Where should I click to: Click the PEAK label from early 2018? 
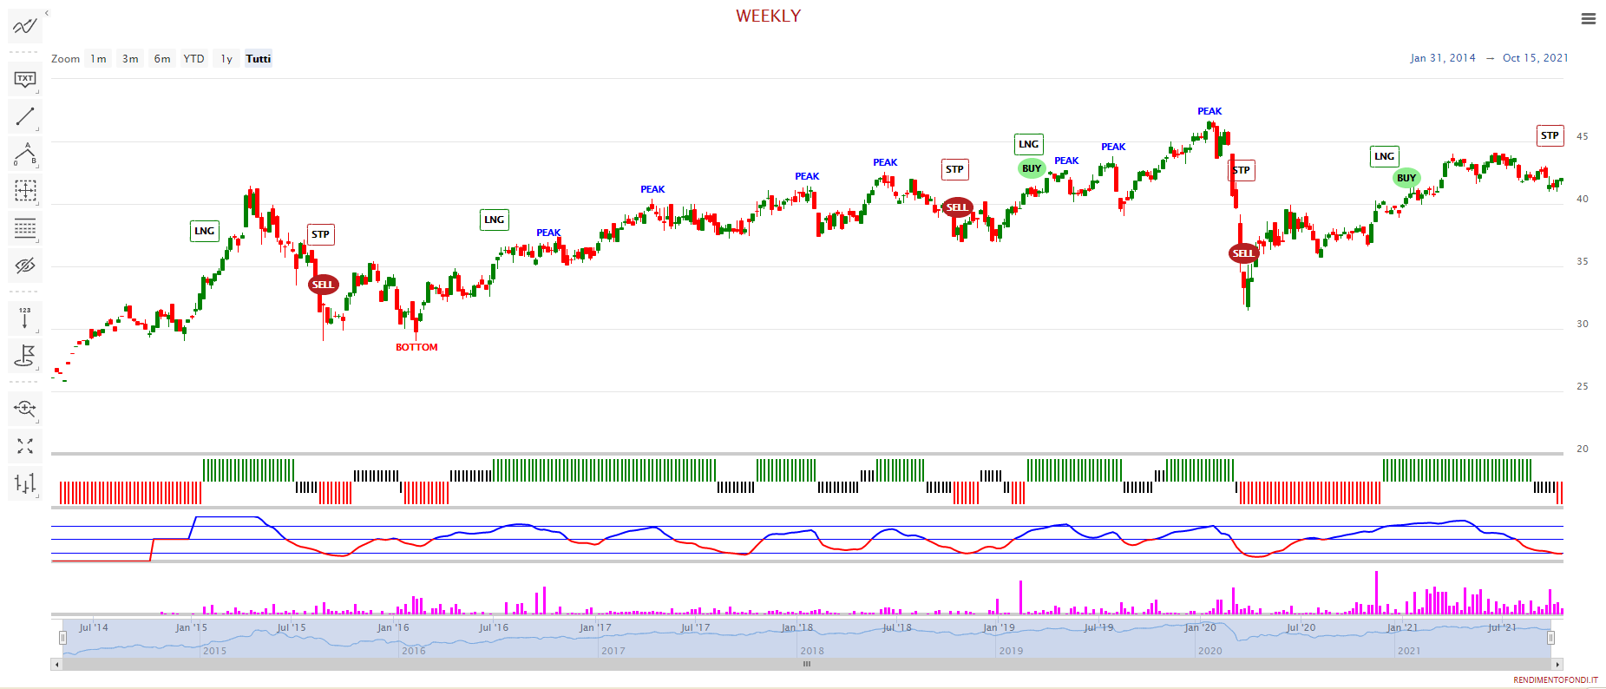click(807, 176)
